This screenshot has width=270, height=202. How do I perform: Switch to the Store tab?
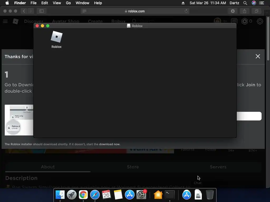tap(133, 167)
